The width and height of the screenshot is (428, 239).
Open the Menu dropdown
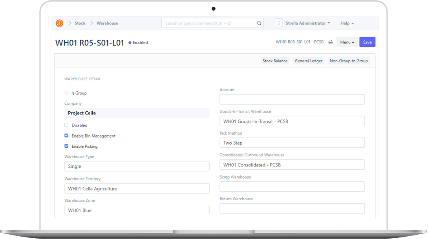[x=347, y=42]
